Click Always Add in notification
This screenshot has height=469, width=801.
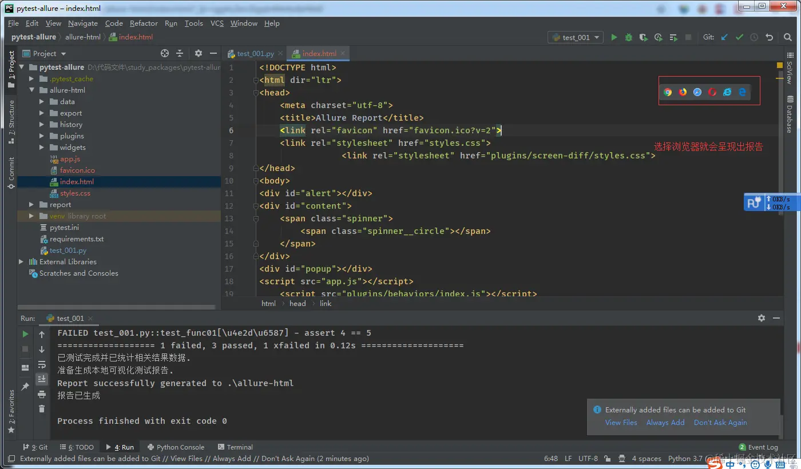click(665, 423)
